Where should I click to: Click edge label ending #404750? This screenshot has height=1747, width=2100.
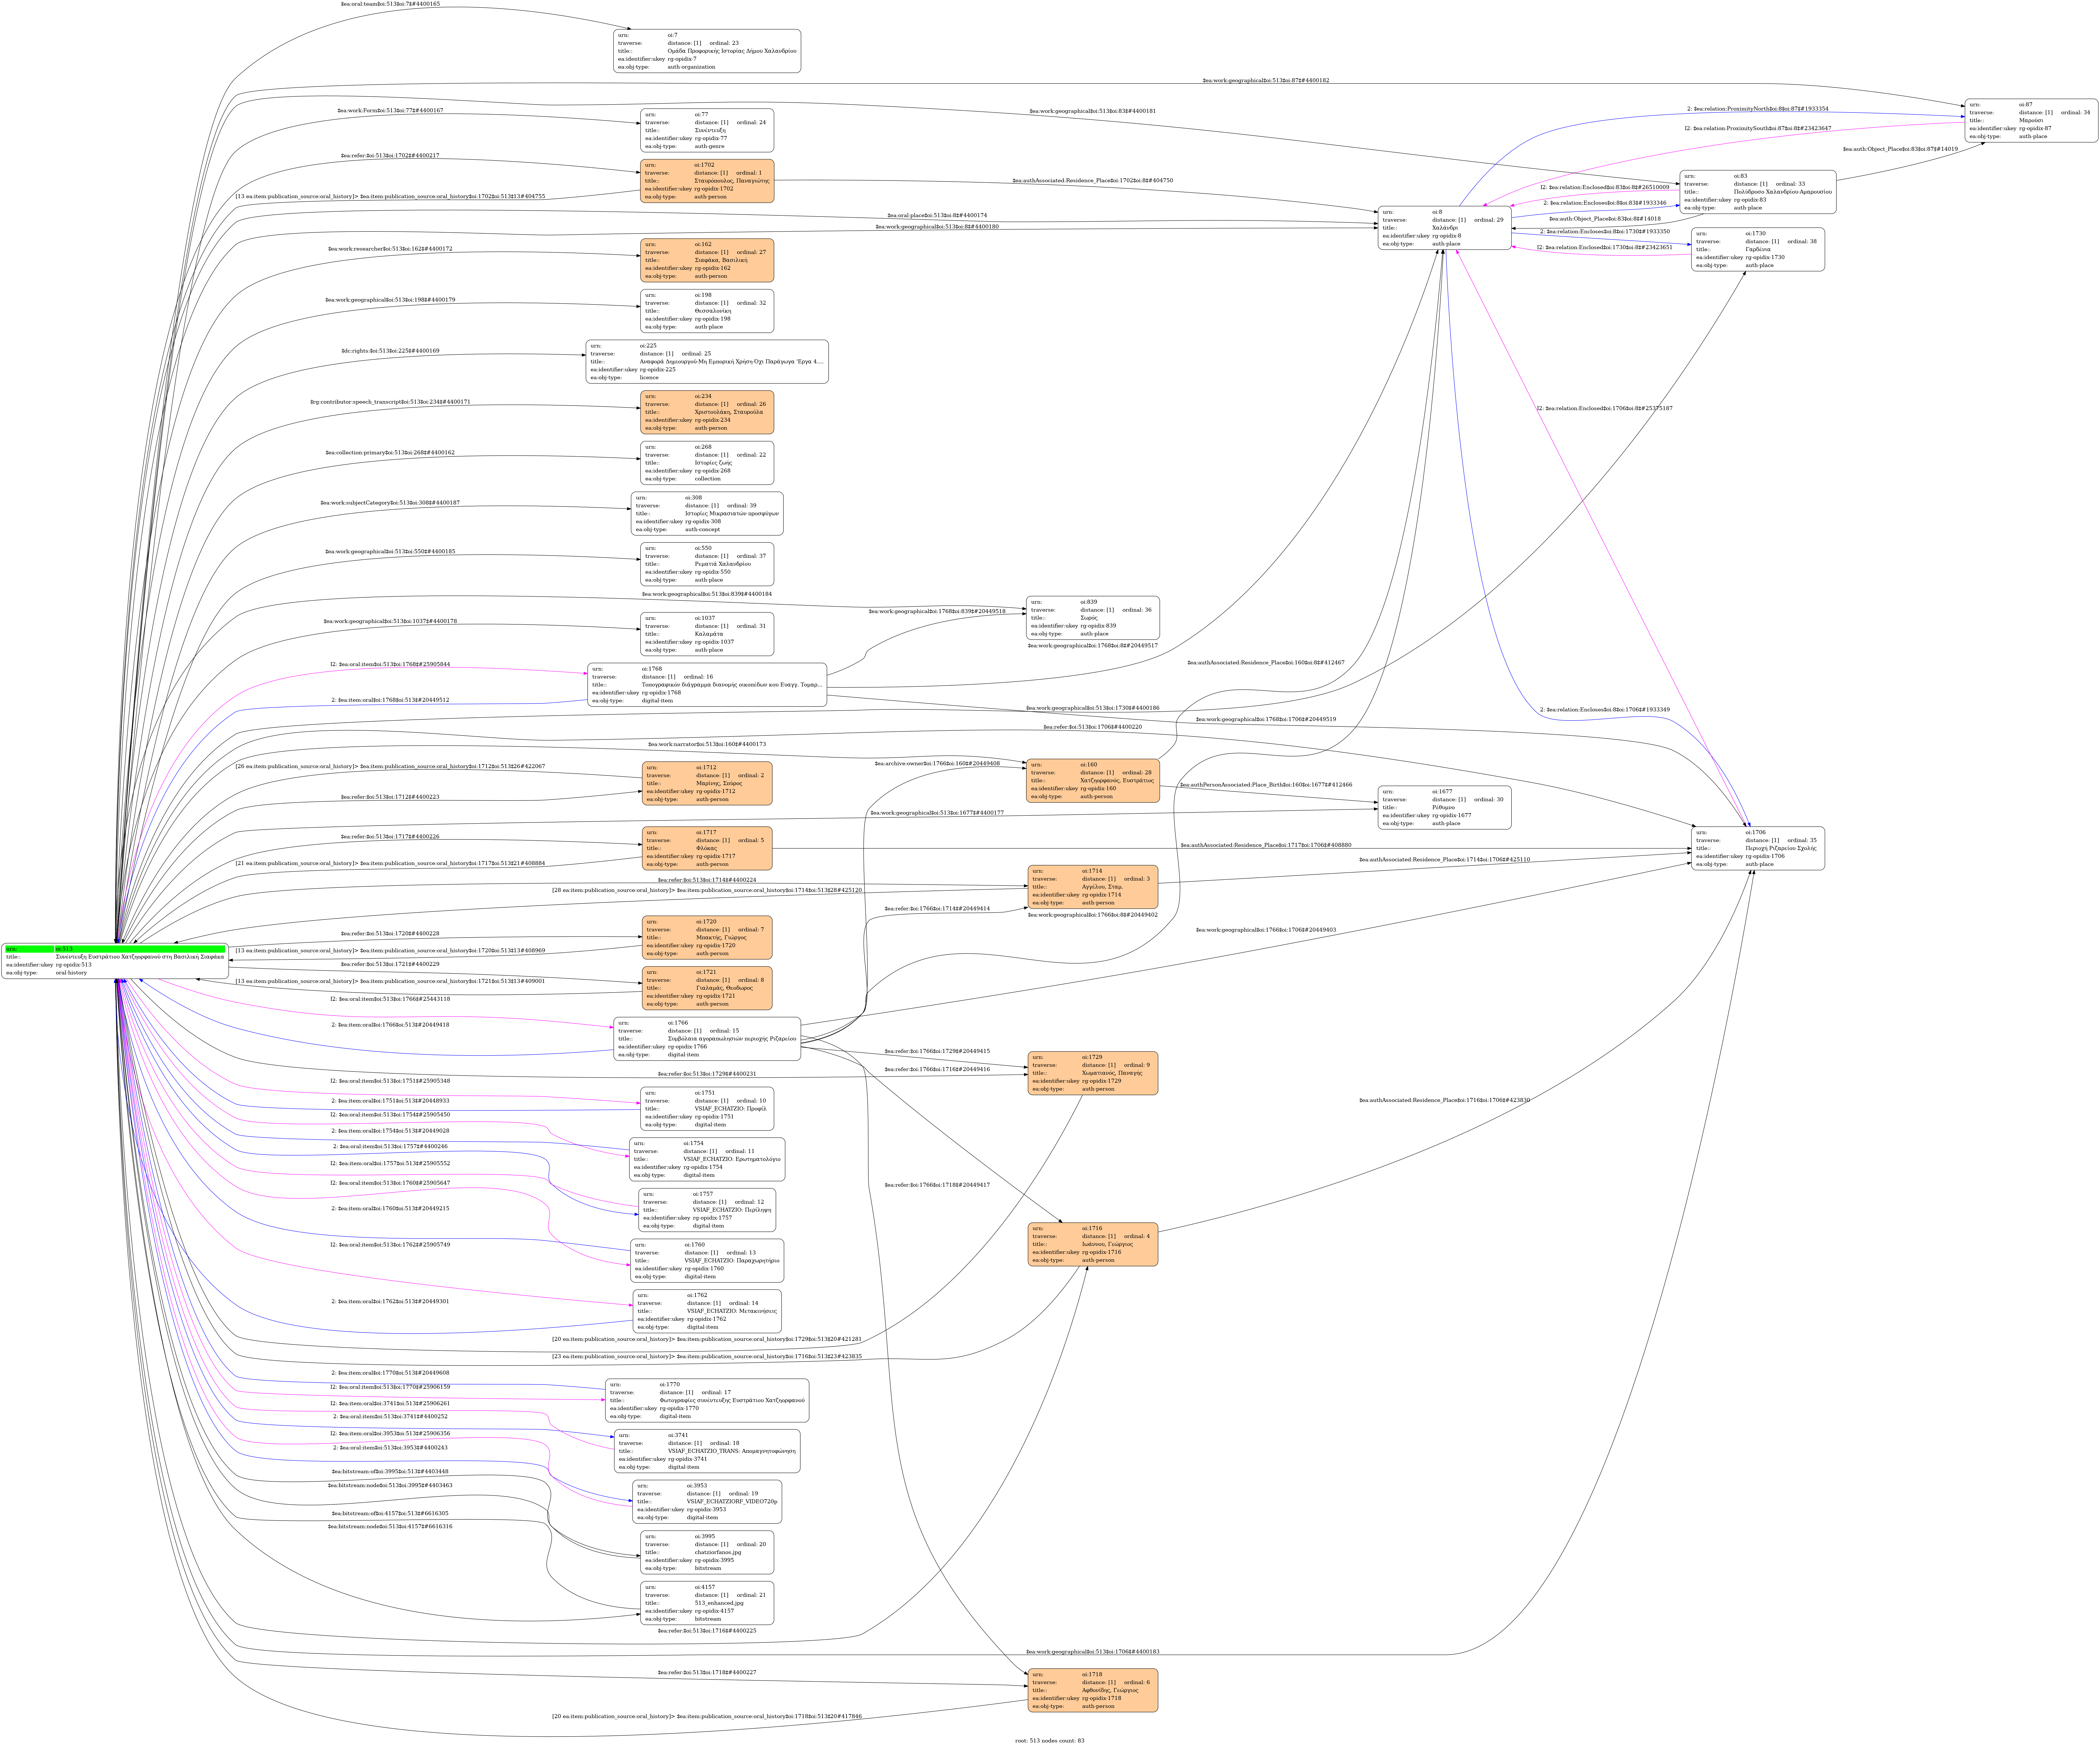[x=1093, y=181]
